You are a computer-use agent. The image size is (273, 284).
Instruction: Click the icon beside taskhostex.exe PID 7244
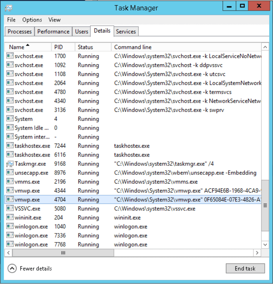point(10,146)
